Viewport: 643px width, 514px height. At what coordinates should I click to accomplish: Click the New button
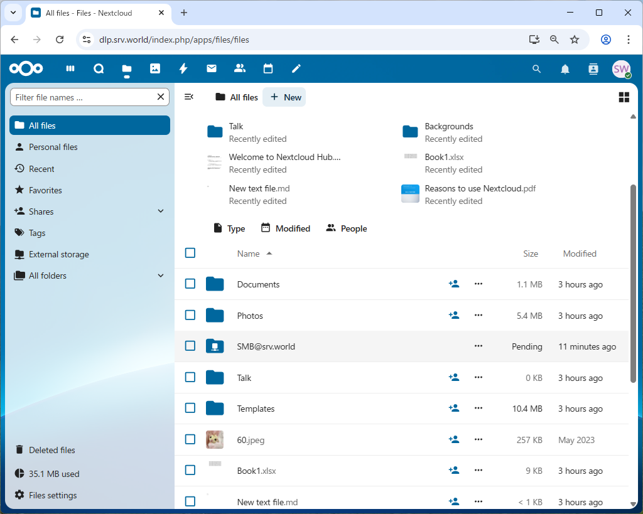point(285,97)
